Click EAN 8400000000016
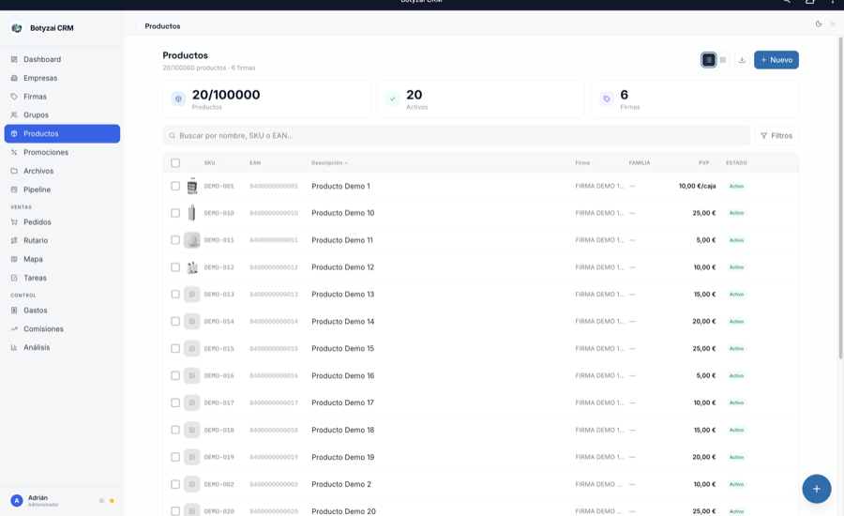The width and height of the screenshot is (844, 516). click(274, 375)
